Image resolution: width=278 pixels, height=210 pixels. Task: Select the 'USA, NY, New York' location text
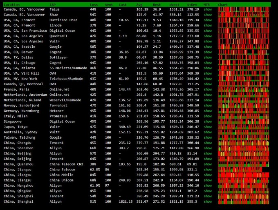click(x=20, y=79)
